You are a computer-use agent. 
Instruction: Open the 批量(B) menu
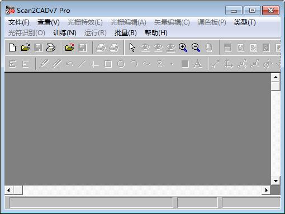126,33
